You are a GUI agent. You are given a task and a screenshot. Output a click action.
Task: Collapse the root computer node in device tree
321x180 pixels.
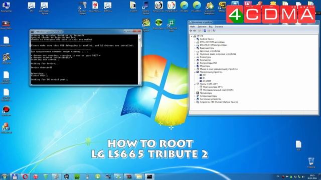(x=192, y=36)
